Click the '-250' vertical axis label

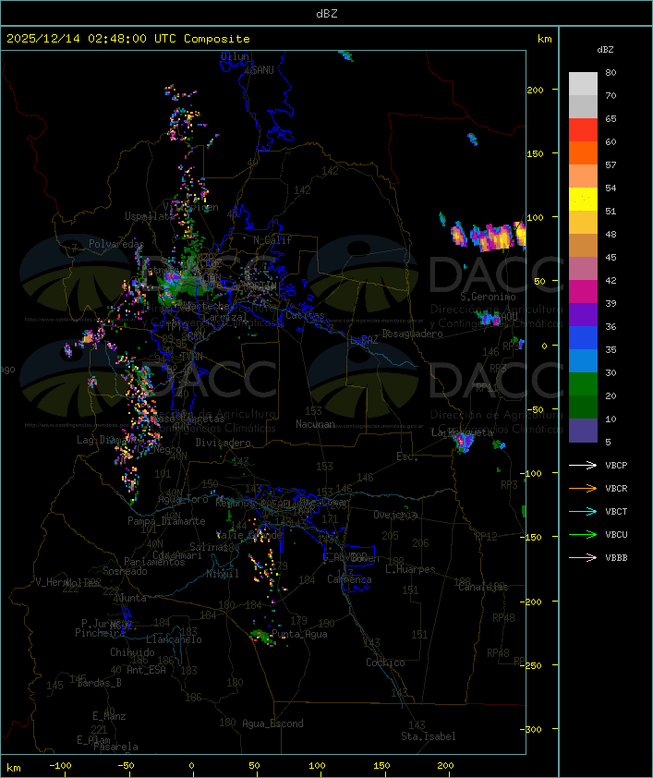click(533, 665)
